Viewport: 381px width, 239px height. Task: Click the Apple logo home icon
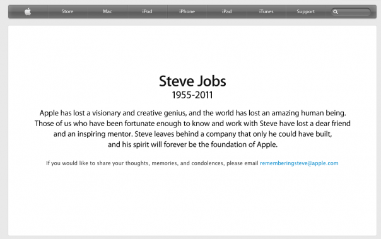pos(28,11)
